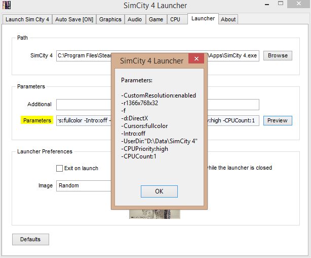Select the Launcher tab
Screen dimensions: 311x258
click(203, 19)
